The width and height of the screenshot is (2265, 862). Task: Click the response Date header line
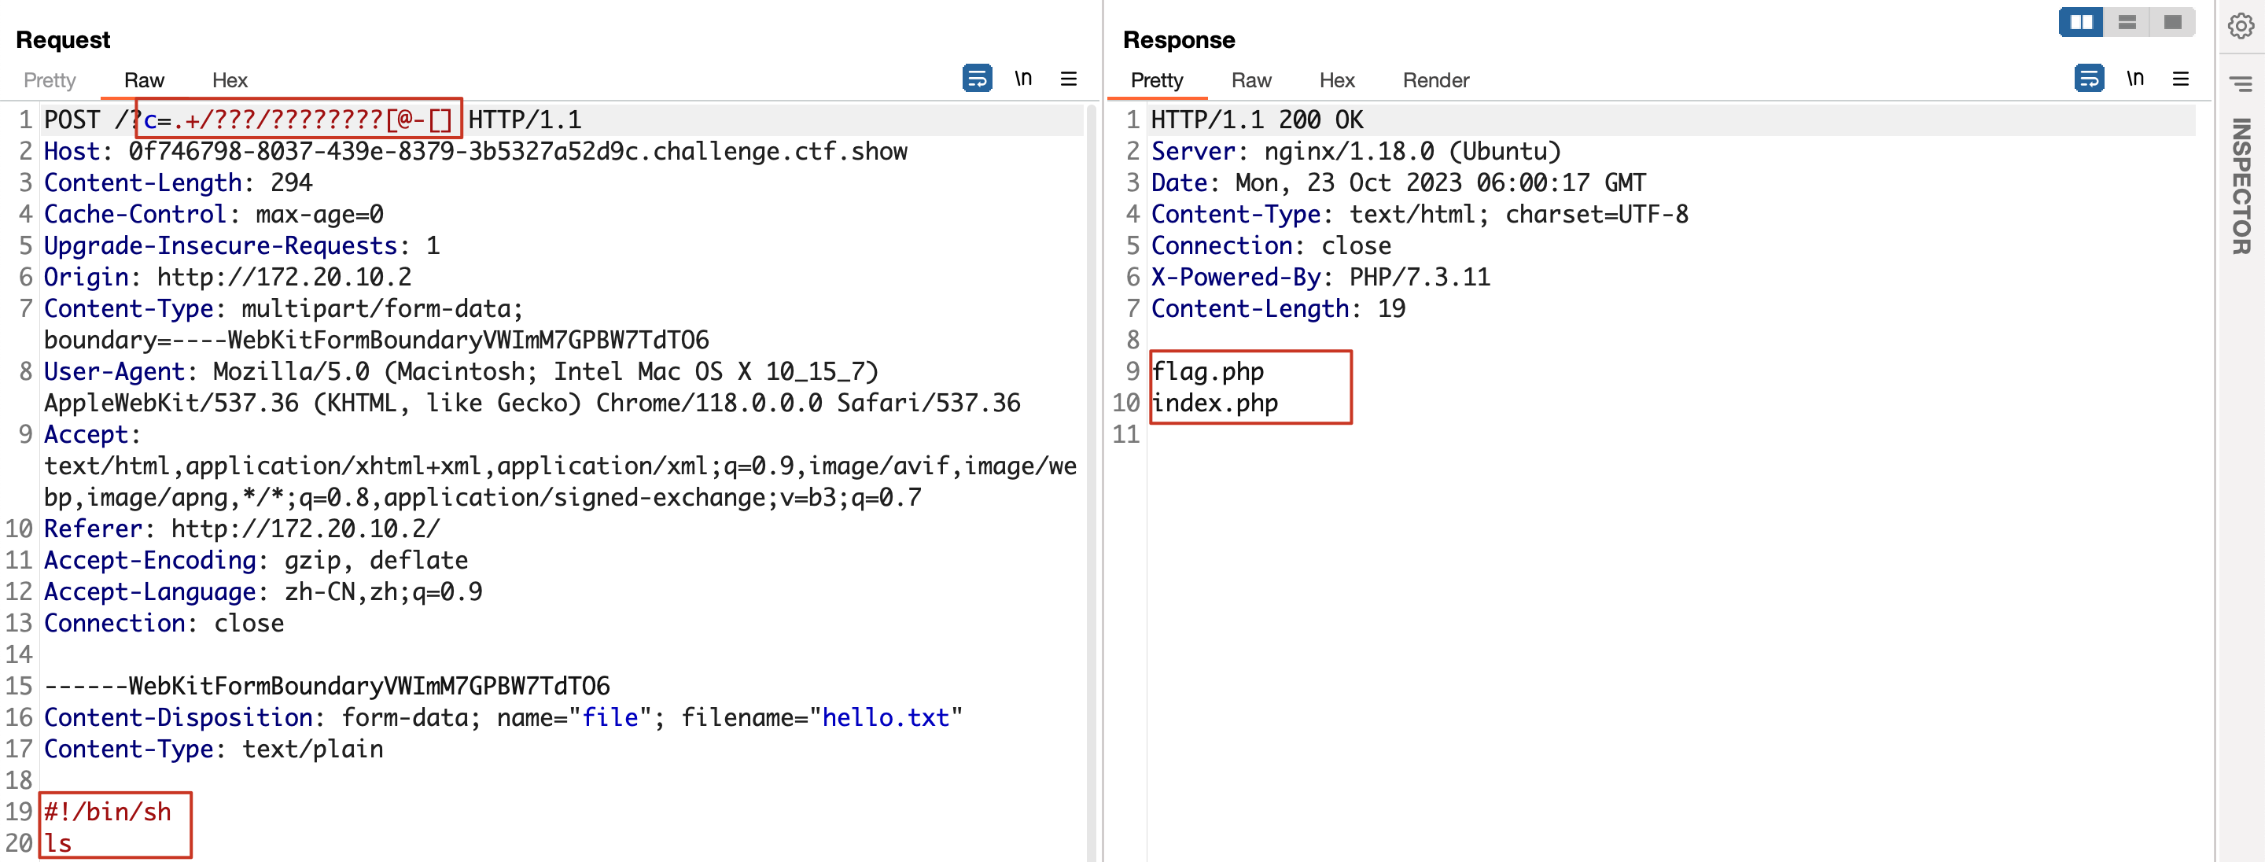click(x=1398, y=183)
